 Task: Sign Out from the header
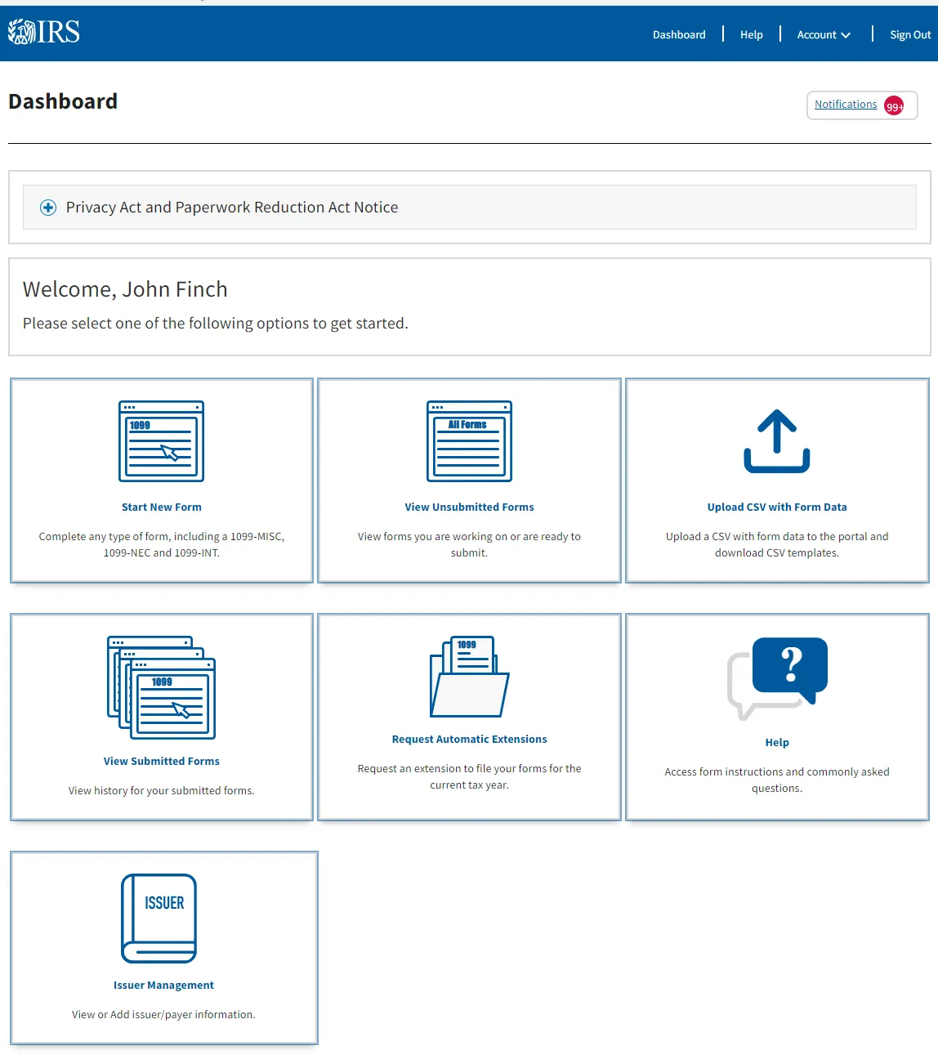click(x=910, y=34)
